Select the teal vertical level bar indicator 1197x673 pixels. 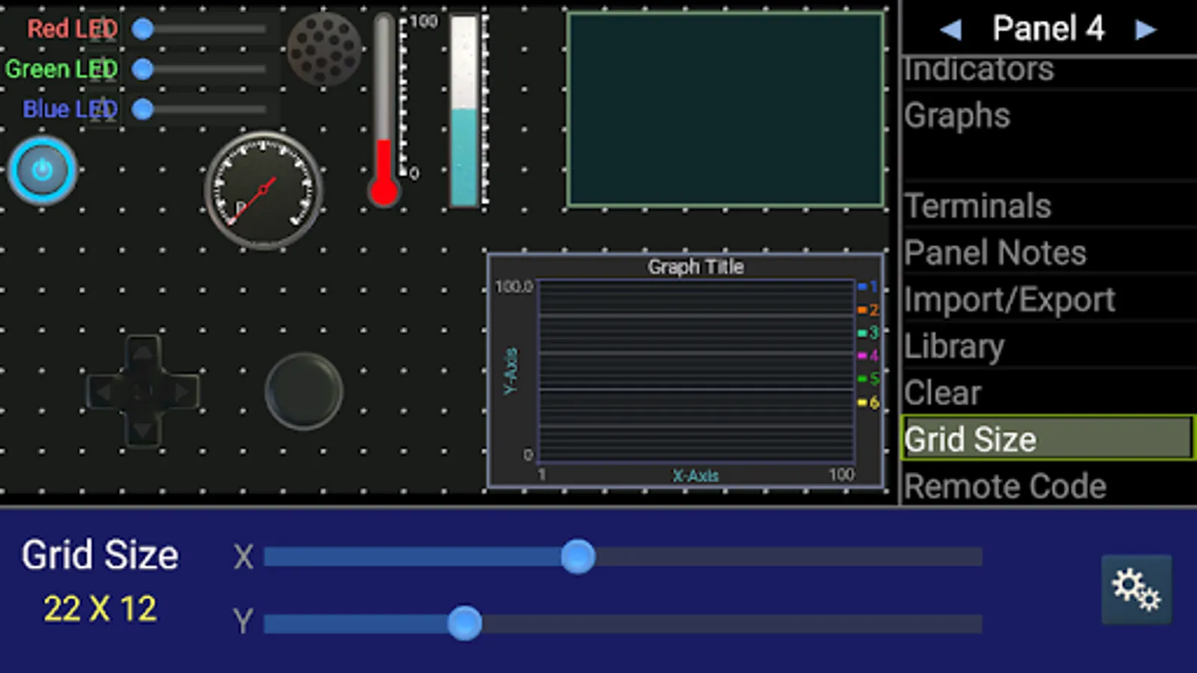pos(465,110)
